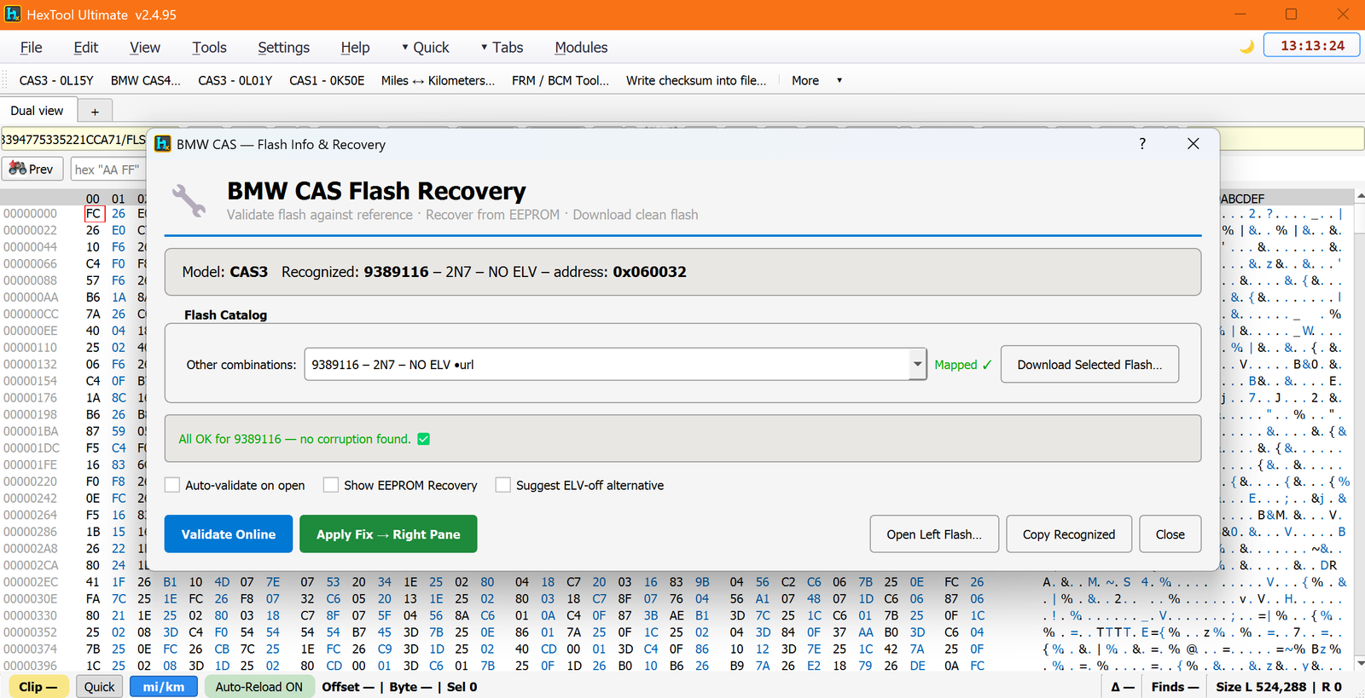Click Download Selected Flash button
The height and width of the screenshot is (698, 1365).
[x=1089, y=365]
